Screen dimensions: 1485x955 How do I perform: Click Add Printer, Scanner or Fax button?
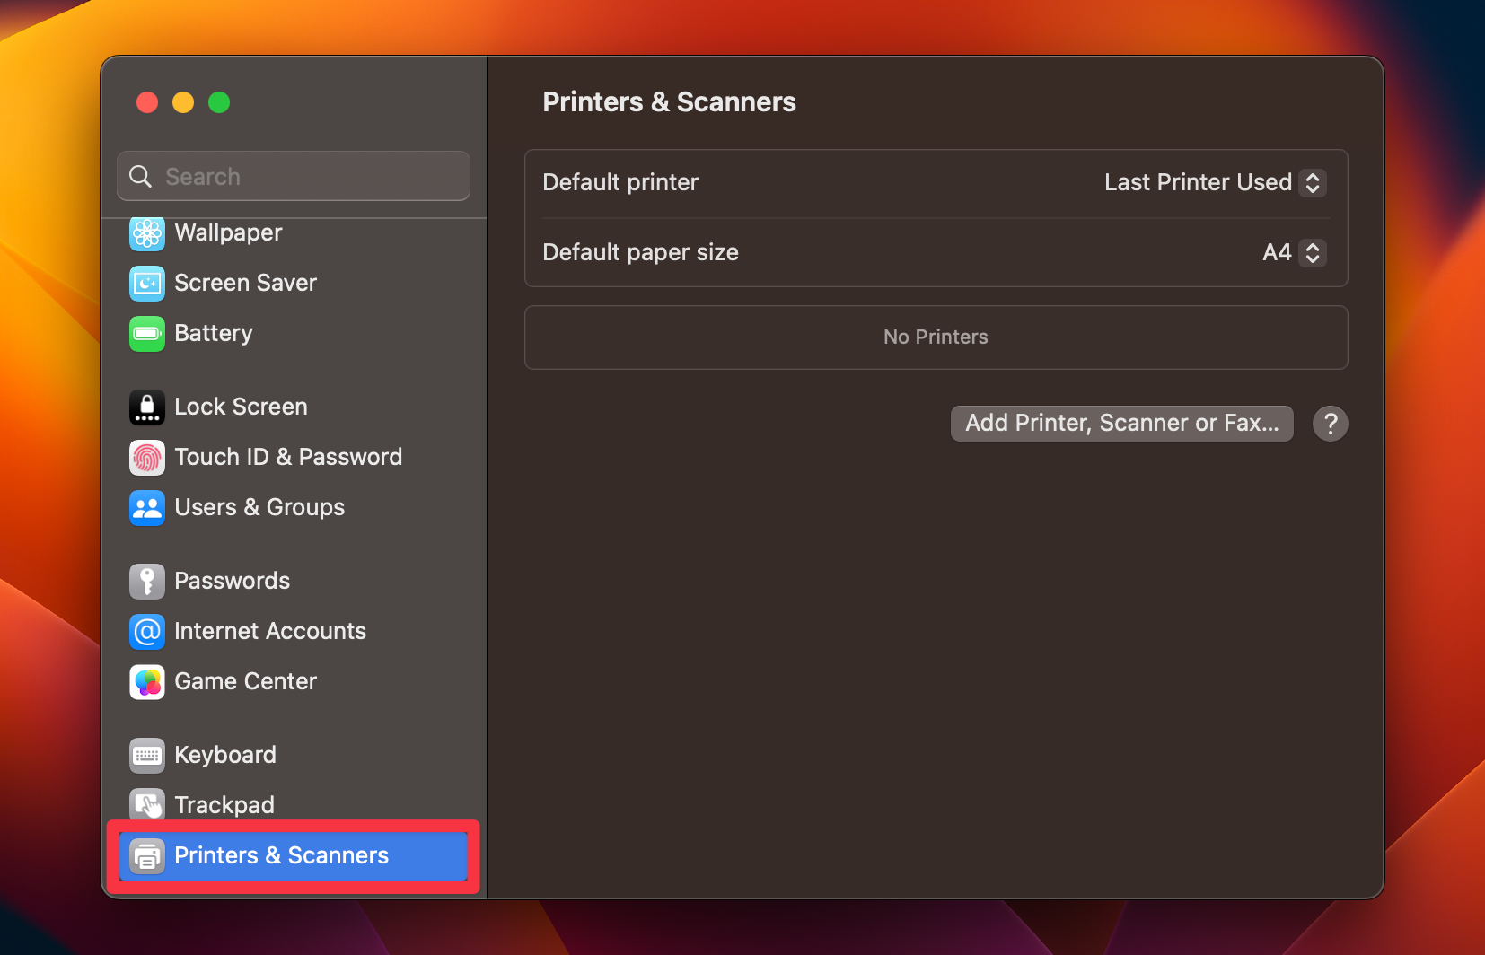1120,423
